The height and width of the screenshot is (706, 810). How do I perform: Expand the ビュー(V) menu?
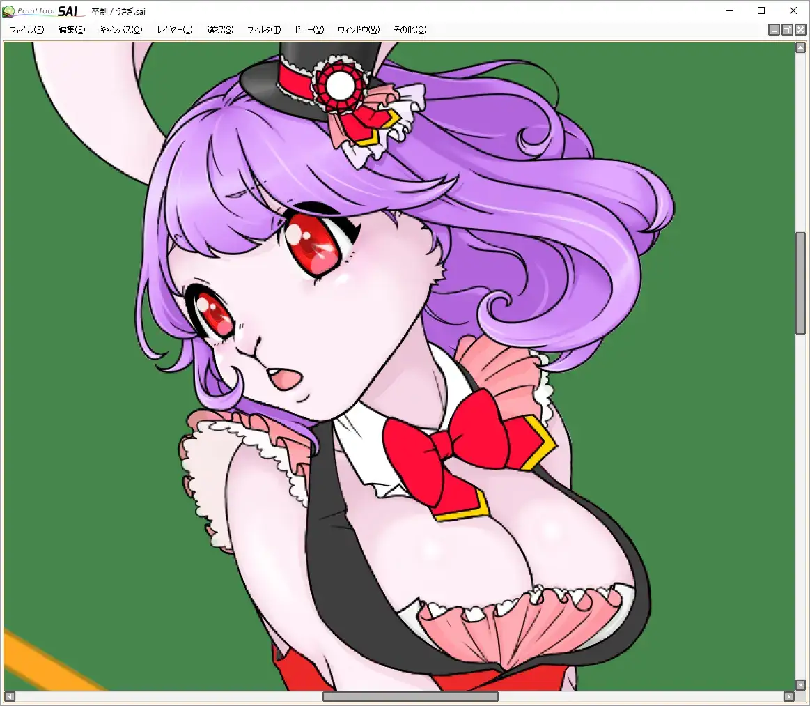[x=309, y=30]
